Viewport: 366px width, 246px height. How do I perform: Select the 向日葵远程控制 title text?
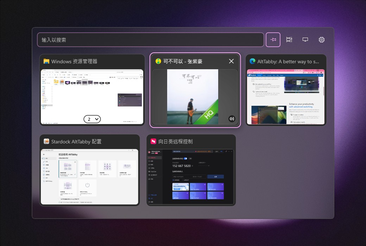176,142
